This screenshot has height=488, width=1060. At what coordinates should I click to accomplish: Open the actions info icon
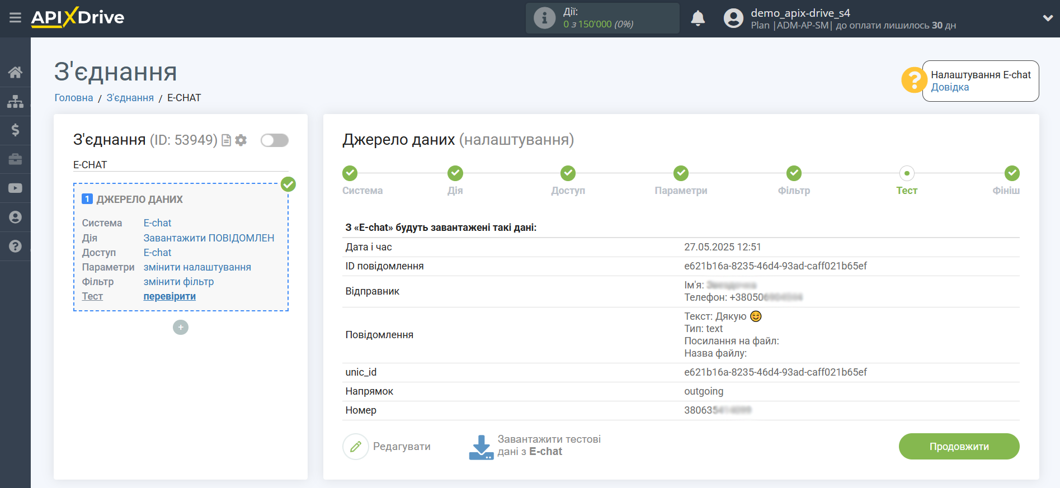(544, 18)
